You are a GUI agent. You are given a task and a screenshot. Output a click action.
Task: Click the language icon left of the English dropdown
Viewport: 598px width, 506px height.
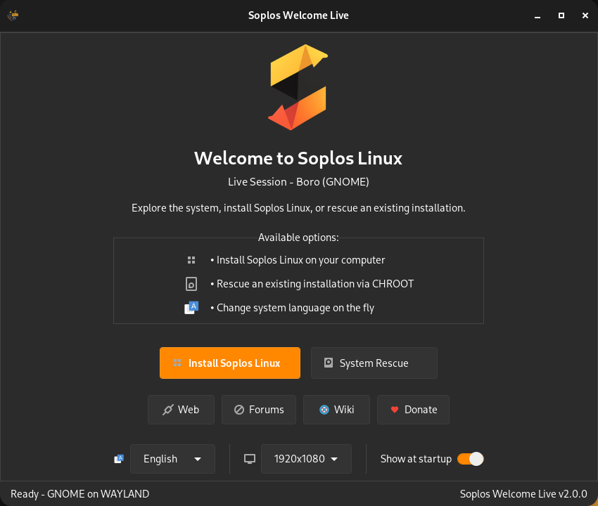tap(119, 459)
